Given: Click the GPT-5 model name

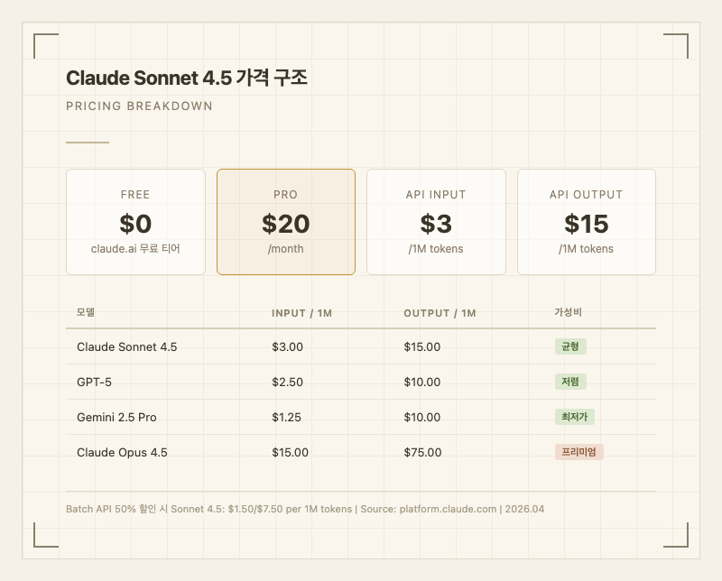Looking at the screenshot, I should (95, 382).
